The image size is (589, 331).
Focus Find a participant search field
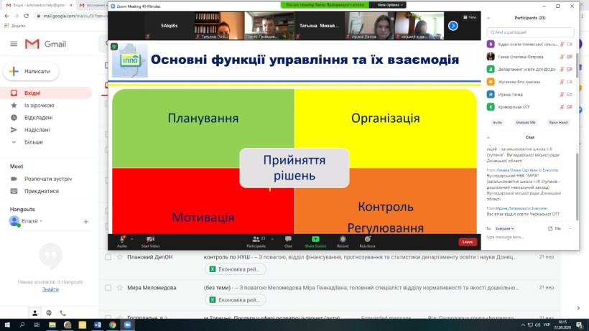pos(530,32)
